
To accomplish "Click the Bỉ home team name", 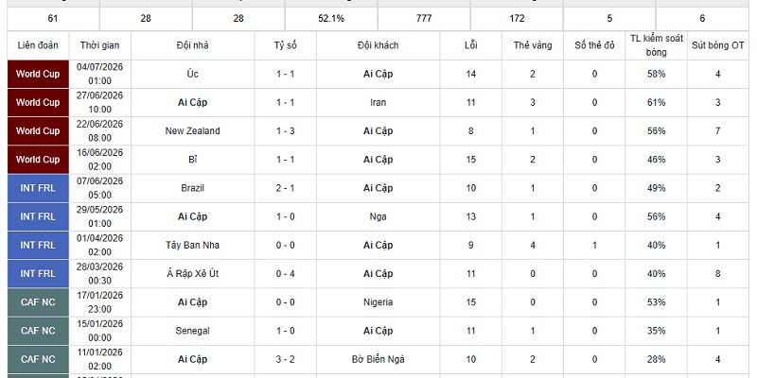I will coord(193,160).
